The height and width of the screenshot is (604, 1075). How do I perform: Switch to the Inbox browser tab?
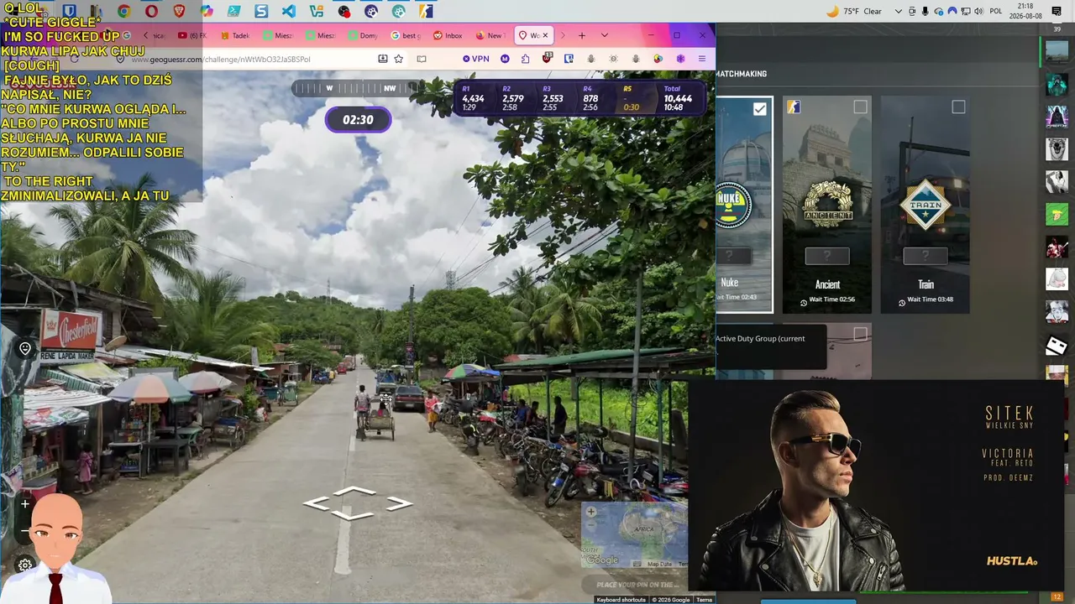pyautogui.click(x=448, y=35)
